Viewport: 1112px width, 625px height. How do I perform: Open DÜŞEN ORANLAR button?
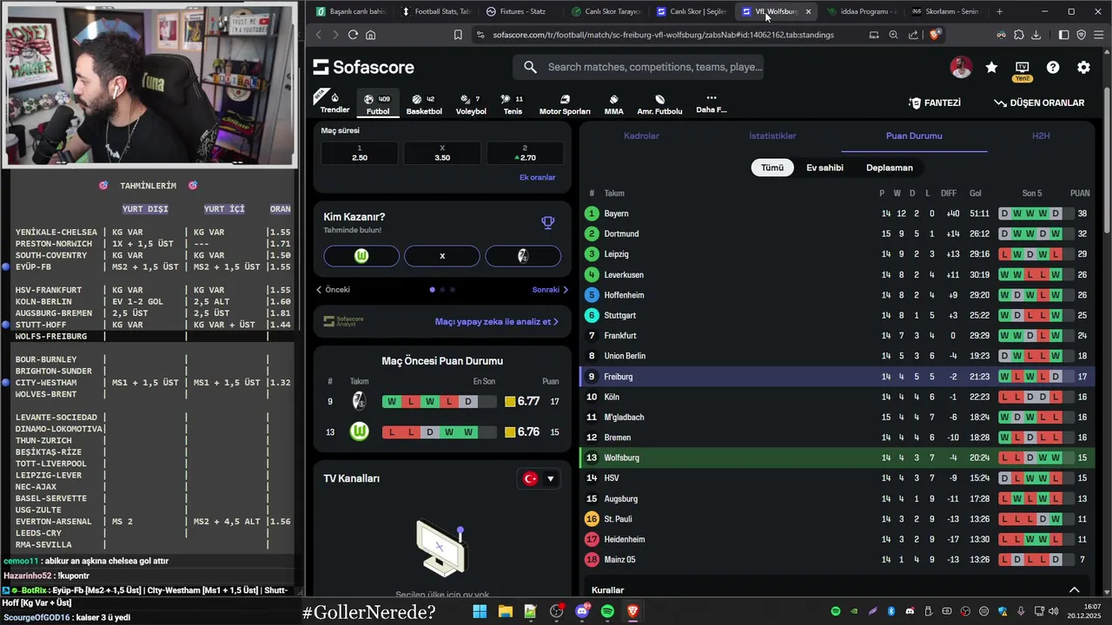(x=1040, y=102)
